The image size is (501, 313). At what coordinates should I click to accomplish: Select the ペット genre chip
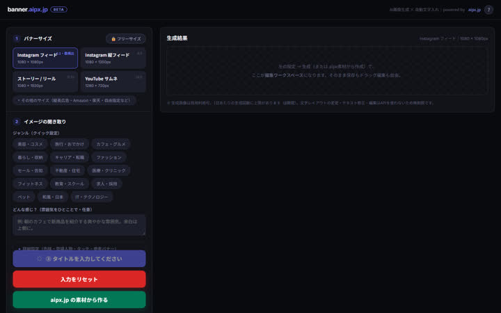[x=24, y=197]
